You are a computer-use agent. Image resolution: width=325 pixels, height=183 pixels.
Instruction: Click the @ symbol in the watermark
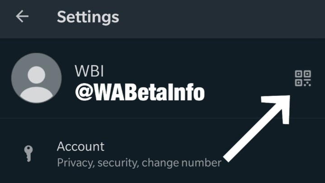coord(84,93)
